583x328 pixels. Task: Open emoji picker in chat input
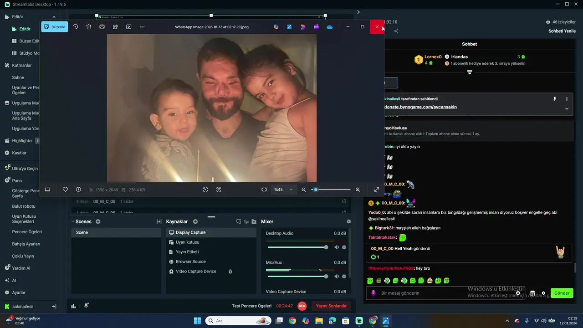tap(518, 293)
